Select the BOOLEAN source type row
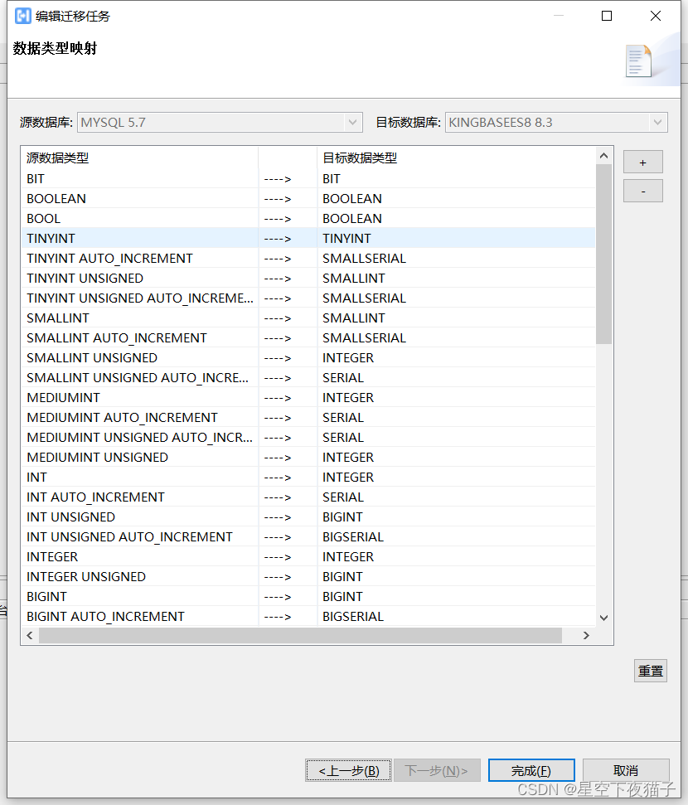The width and height of the screenshot is (688, 805). tap(139, 199)
